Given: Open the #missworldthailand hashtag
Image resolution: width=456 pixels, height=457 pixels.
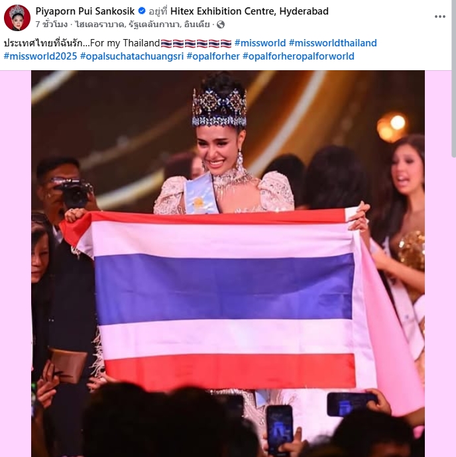Looking at the screenshot, I should coord(333,43).
